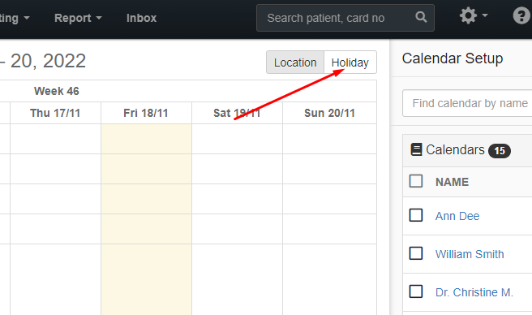Check the Dr. Christine M. checkbox
This screenshot has height=315, width=532.
click(x=416, y=291)
